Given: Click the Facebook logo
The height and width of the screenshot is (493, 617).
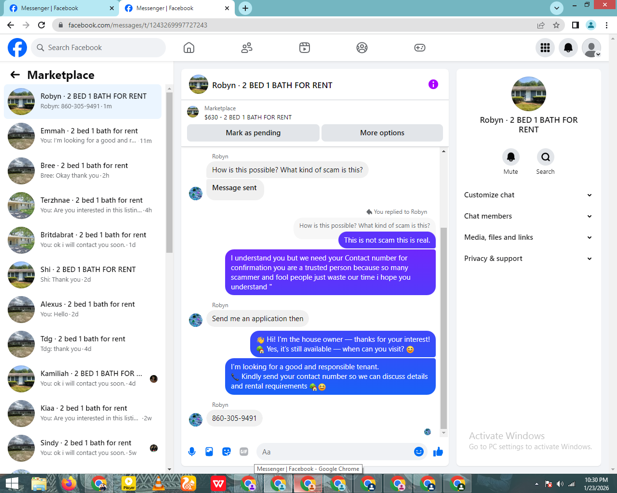Looking at the screenshot, I should [17, 48].
